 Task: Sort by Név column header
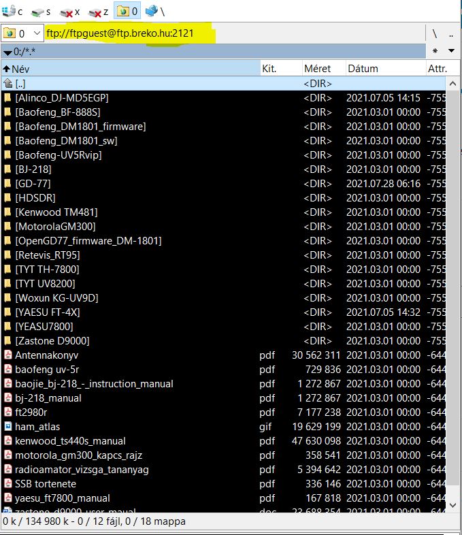tap(131, 69)
